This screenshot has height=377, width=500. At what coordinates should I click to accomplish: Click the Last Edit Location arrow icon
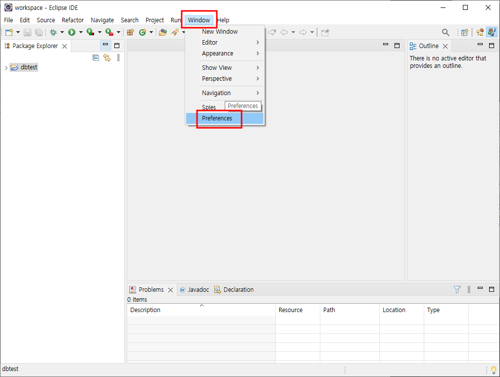click(x=272, y=32)
